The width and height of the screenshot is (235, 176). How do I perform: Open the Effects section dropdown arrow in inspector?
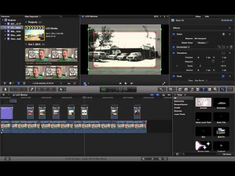tap(230, 28)
